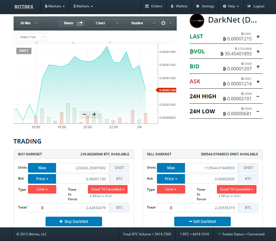Go to Orders page
276x241 pixels.
(154, 6)
